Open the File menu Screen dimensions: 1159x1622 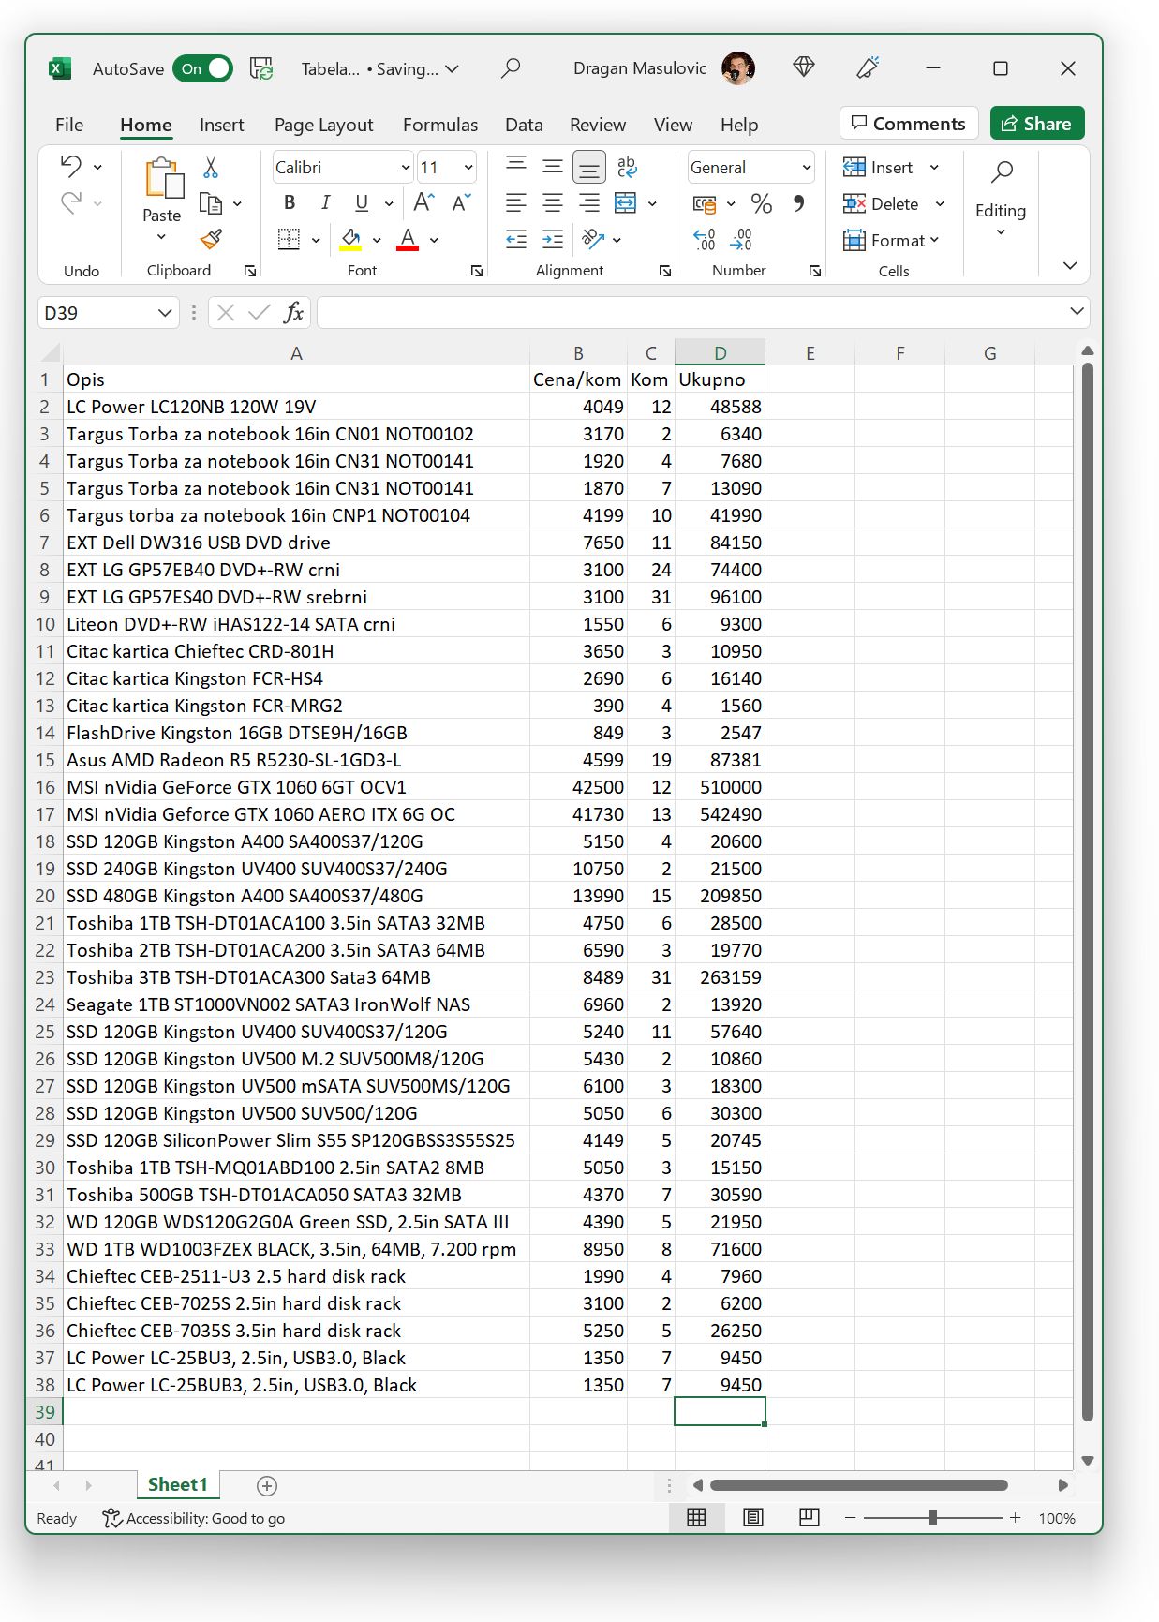tap(68, 125)
